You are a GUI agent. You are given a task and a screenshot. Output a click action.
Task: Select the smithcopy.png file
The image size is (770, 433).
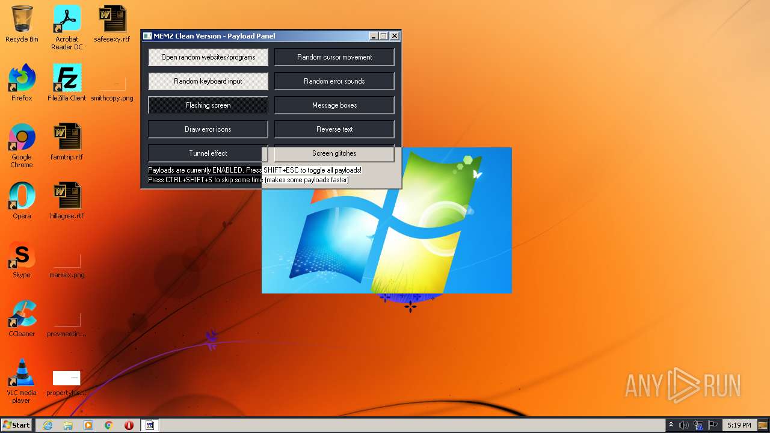pos(112,89)
